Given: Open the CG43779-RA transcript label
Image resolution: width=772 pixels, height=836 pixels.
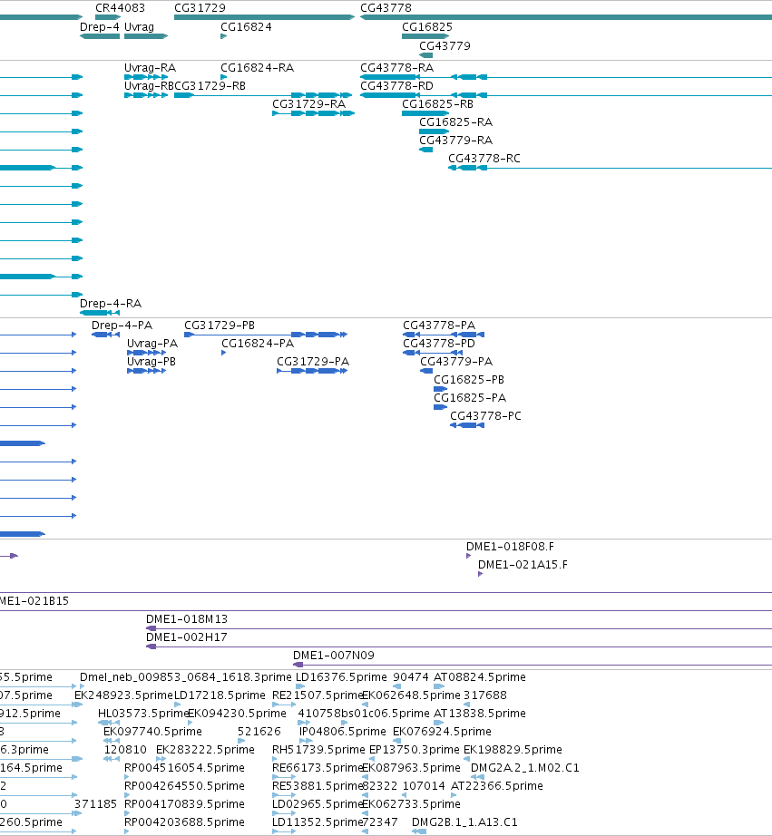Looking at the screenshot, I should tap(456, 141).
